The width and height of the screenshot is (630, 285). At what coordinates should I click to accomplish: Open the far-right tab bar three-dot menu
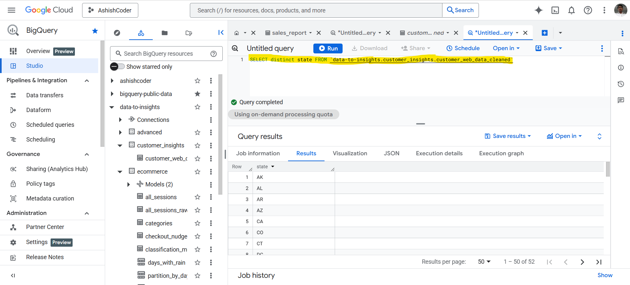click(x=622, y=33)
